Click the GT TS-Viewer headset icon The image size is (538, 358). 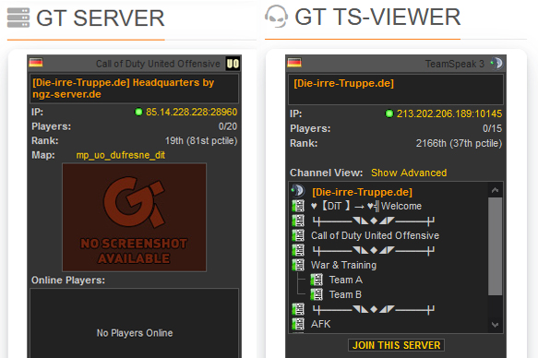pos(276,16)
